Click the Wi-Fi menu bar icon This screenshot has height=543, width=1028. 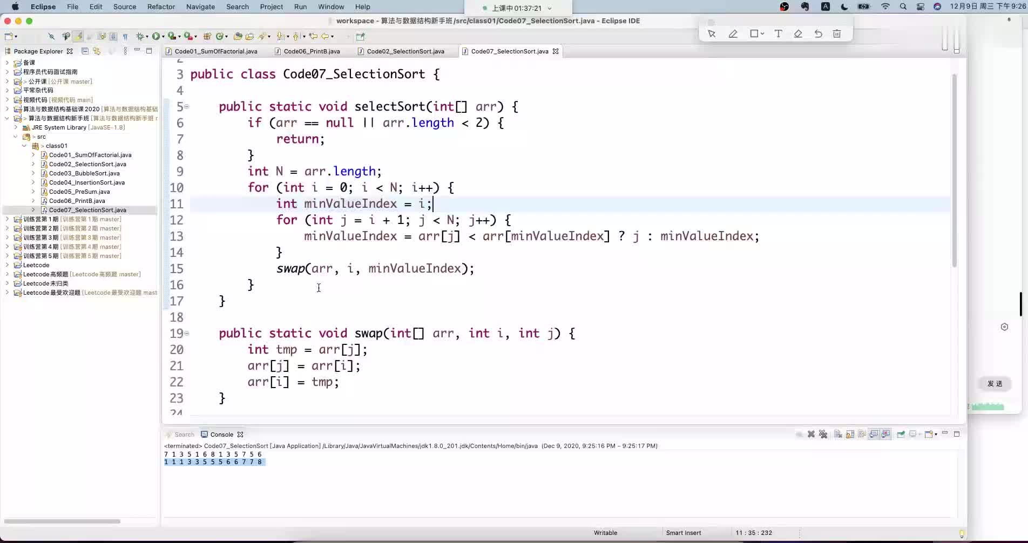(885, 6)
